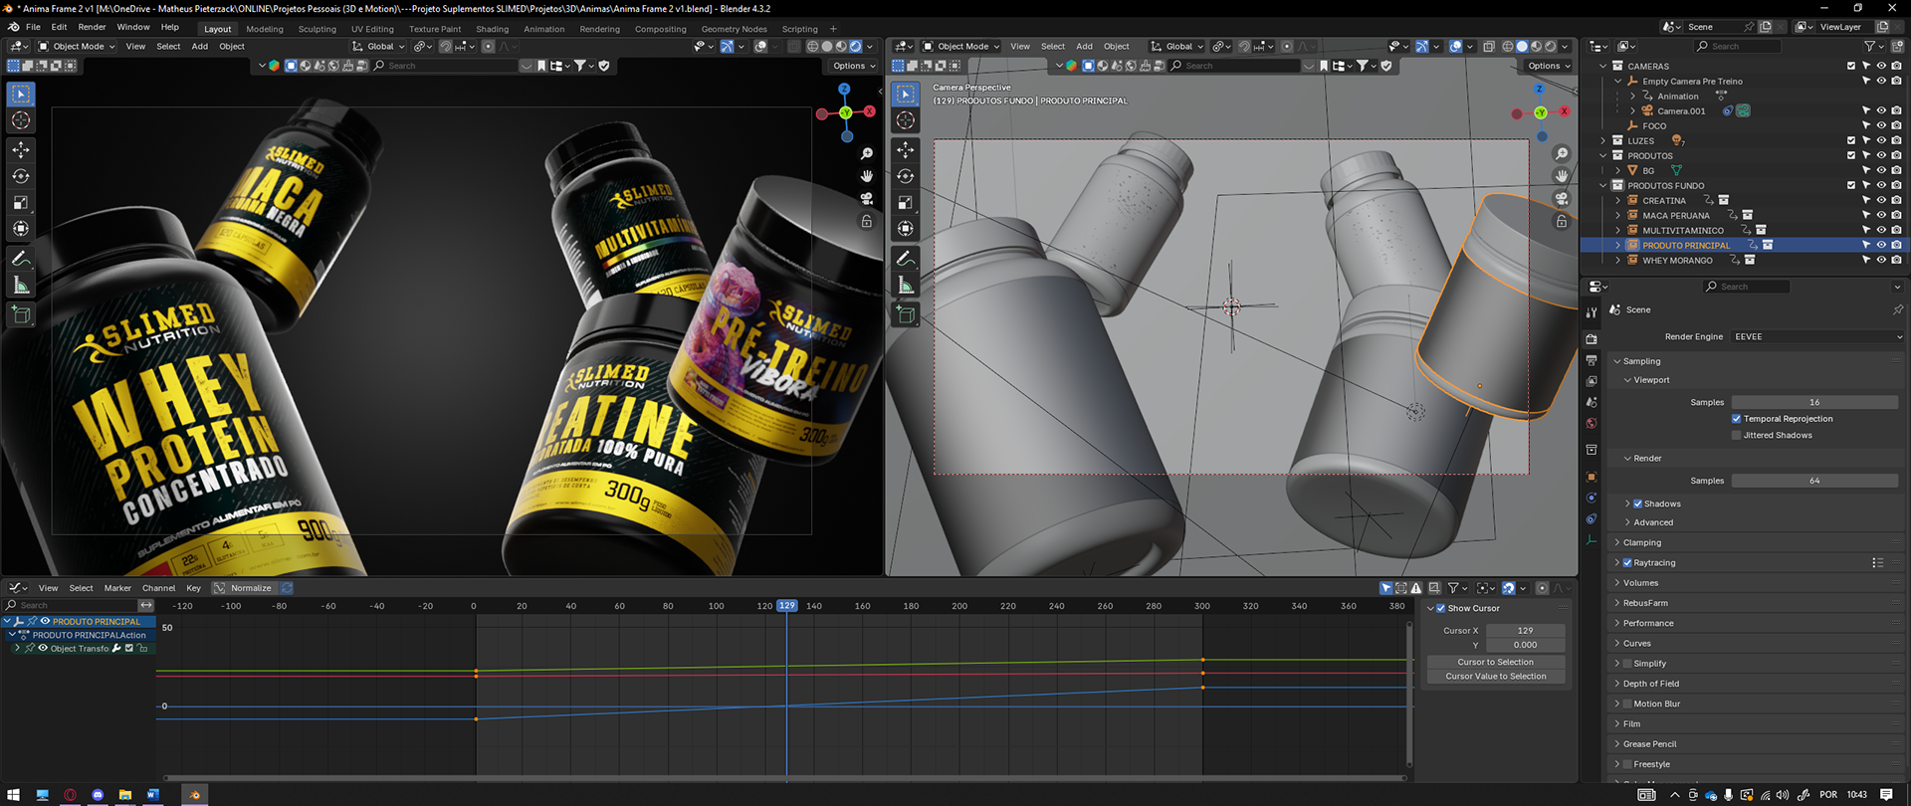Enable Jittered Shadows checkbox

pyautogui.click(x=1737, y=435)
